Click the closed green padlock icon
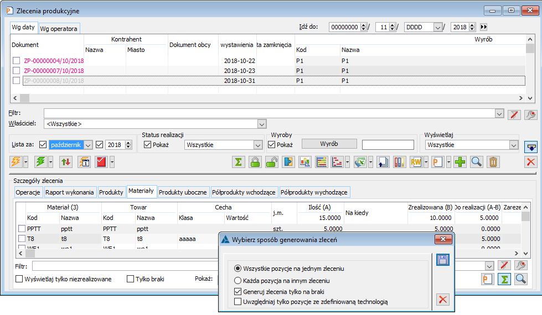 pyautogui.click(x=255, y=162)
